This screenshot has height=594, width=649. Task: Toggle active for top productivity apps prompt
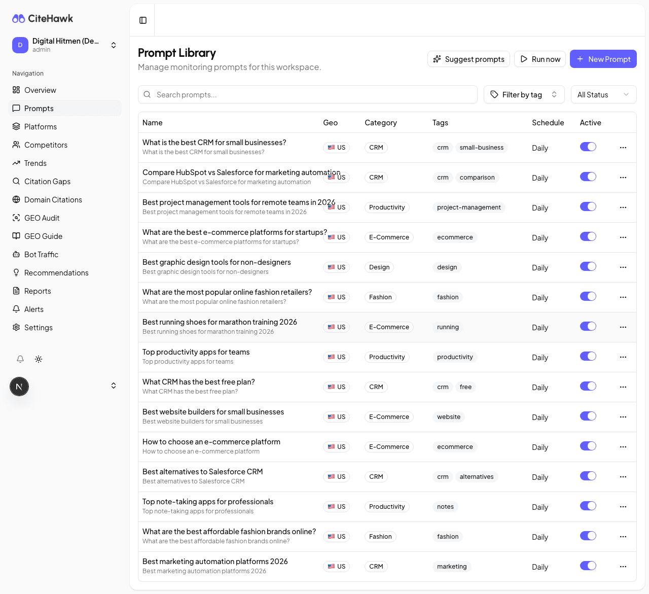[588, 356]
